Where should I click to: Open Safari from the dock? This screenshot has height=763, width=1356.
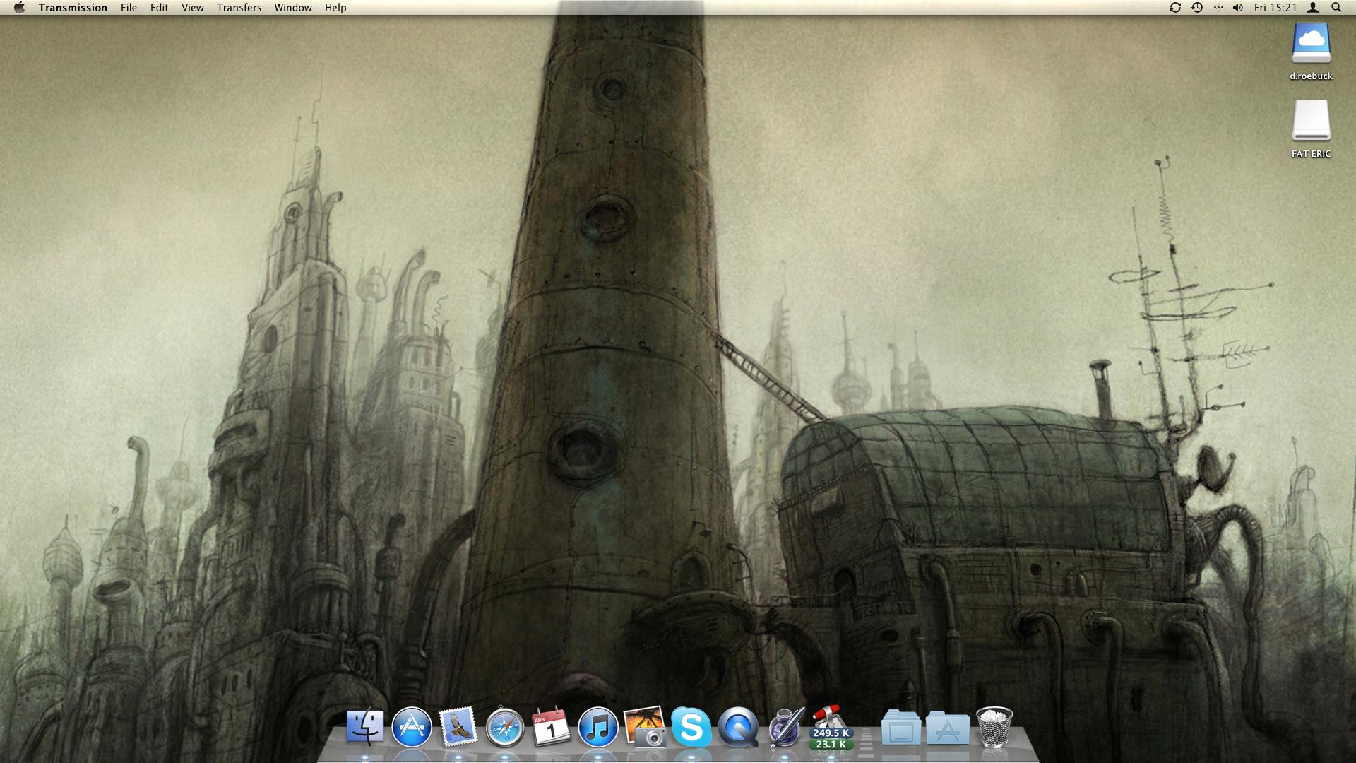tap(504, 728)
